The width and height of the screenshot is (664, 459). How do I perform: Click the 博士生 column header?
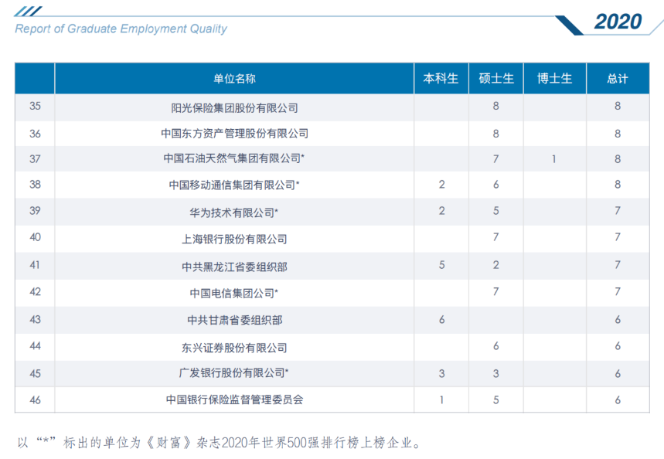pos(555,78)
